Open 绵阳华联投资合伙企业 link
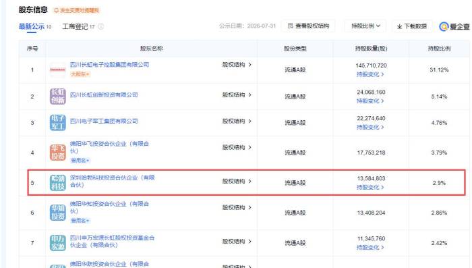 tap(109, 264)
